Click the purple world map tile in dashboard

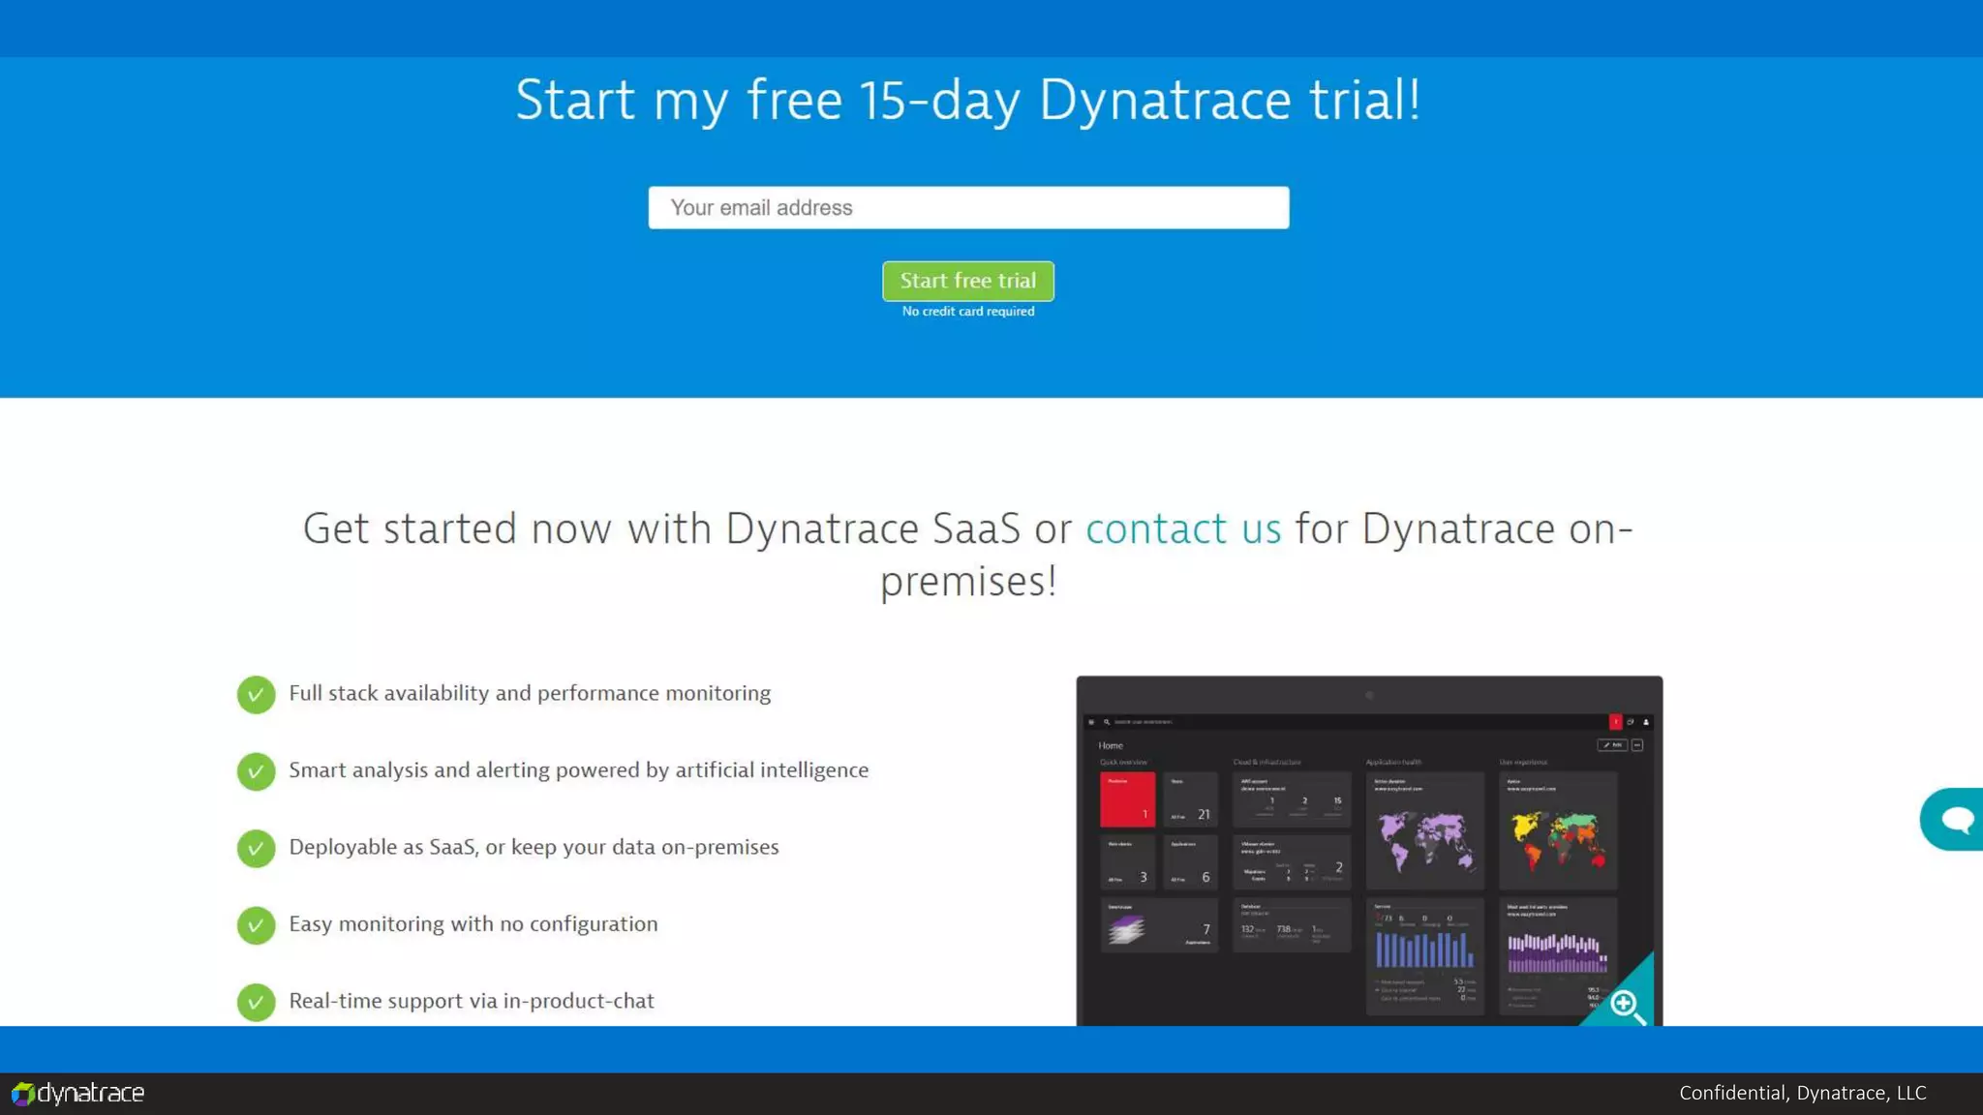tap(1424, 830)
